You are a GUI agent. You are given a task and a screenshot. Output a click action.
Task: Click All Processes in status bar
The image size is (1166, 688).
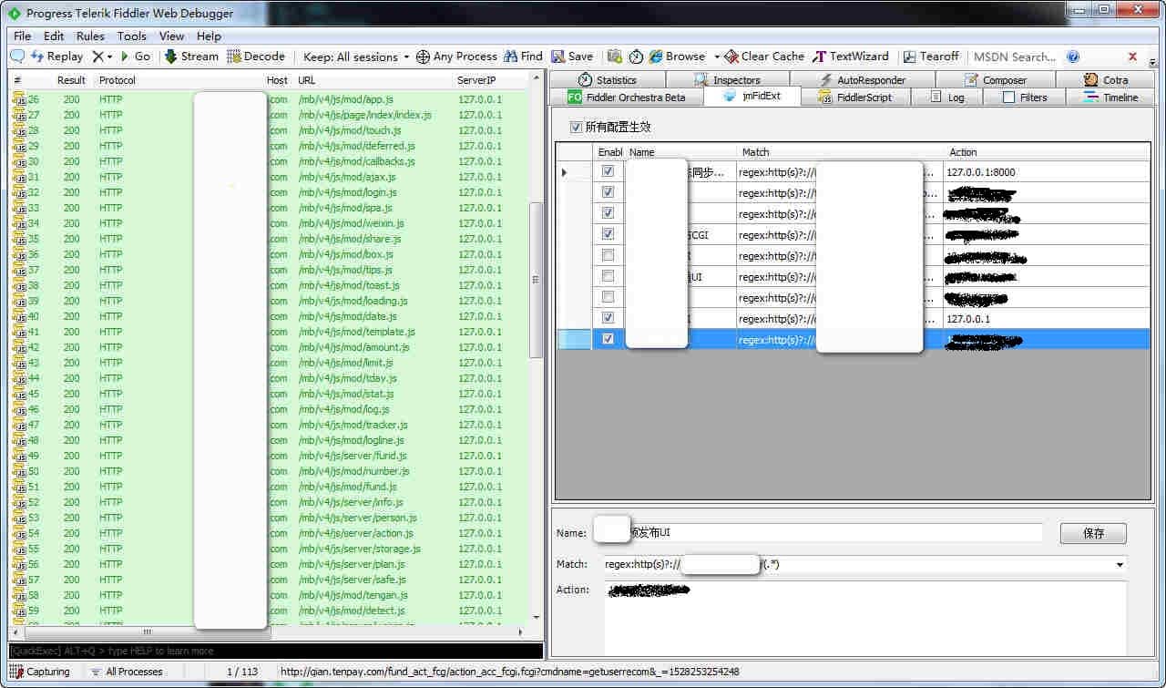coord(127,672)
